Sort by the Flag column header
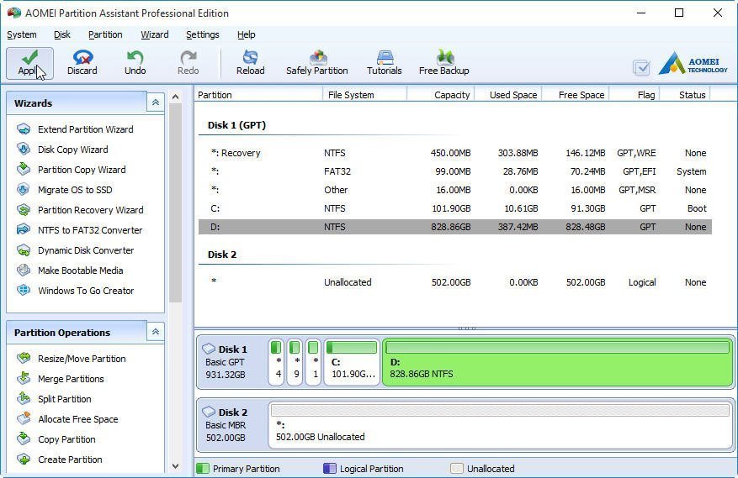 point(634,94)
